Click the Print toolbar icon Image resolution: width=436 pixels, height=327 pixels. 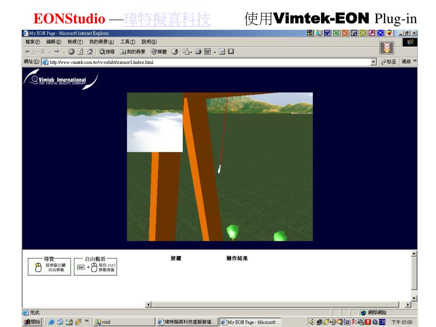tap(198, 52)
